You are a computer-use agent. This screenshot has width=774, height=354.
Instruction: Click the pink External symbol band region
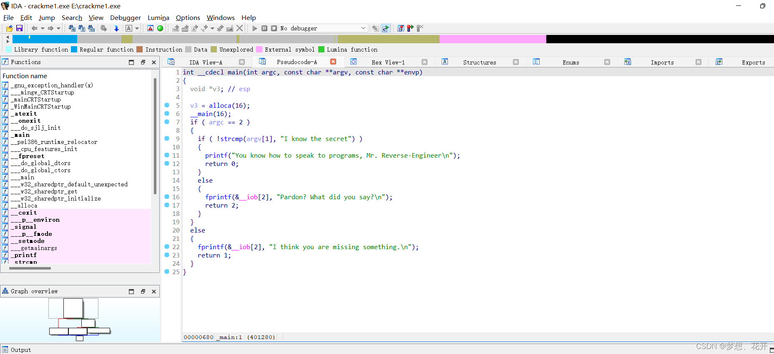pyautogui.click(x=493, y=39)
